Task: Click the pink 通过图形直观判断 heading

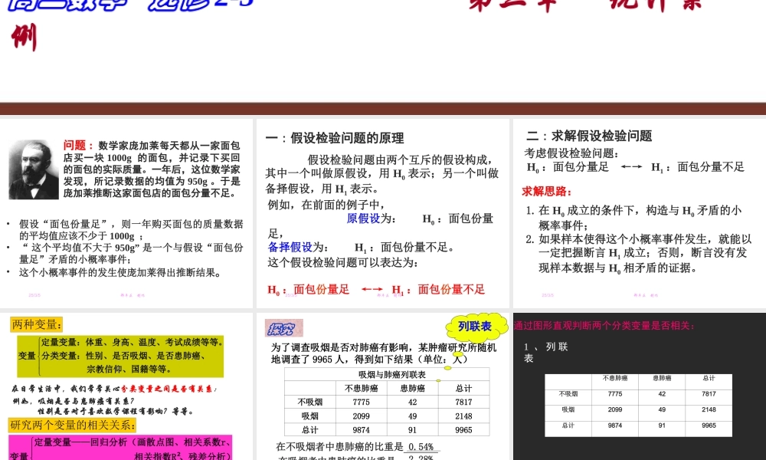Action: pos(604,326)
